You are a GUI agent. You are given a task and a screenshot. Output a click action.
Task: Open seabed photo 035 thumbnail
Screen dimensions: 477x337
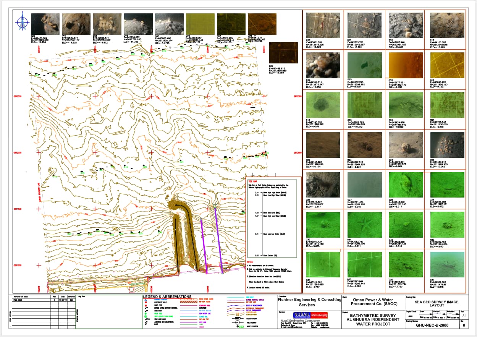(x=364, y=264)
